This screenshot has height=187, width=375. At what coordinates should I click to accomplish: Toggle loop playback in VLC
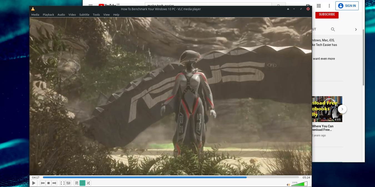coord(82,183)
